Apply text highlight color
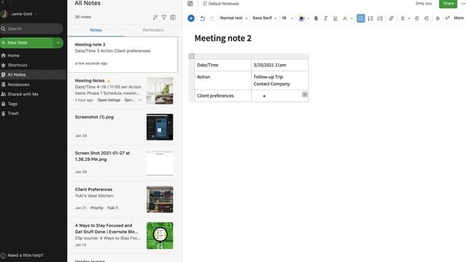 click(x=344, y=18)
